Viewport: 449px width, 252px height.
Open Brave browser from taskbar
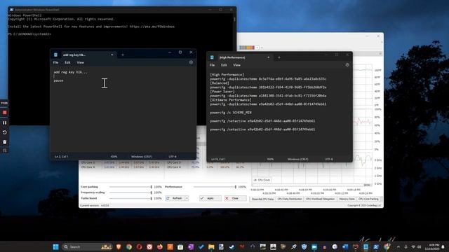point(119,246)
